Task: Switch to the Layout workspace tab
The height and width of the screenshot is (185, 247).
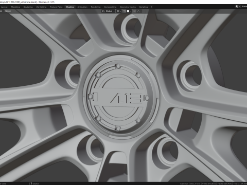Action: 4,7
